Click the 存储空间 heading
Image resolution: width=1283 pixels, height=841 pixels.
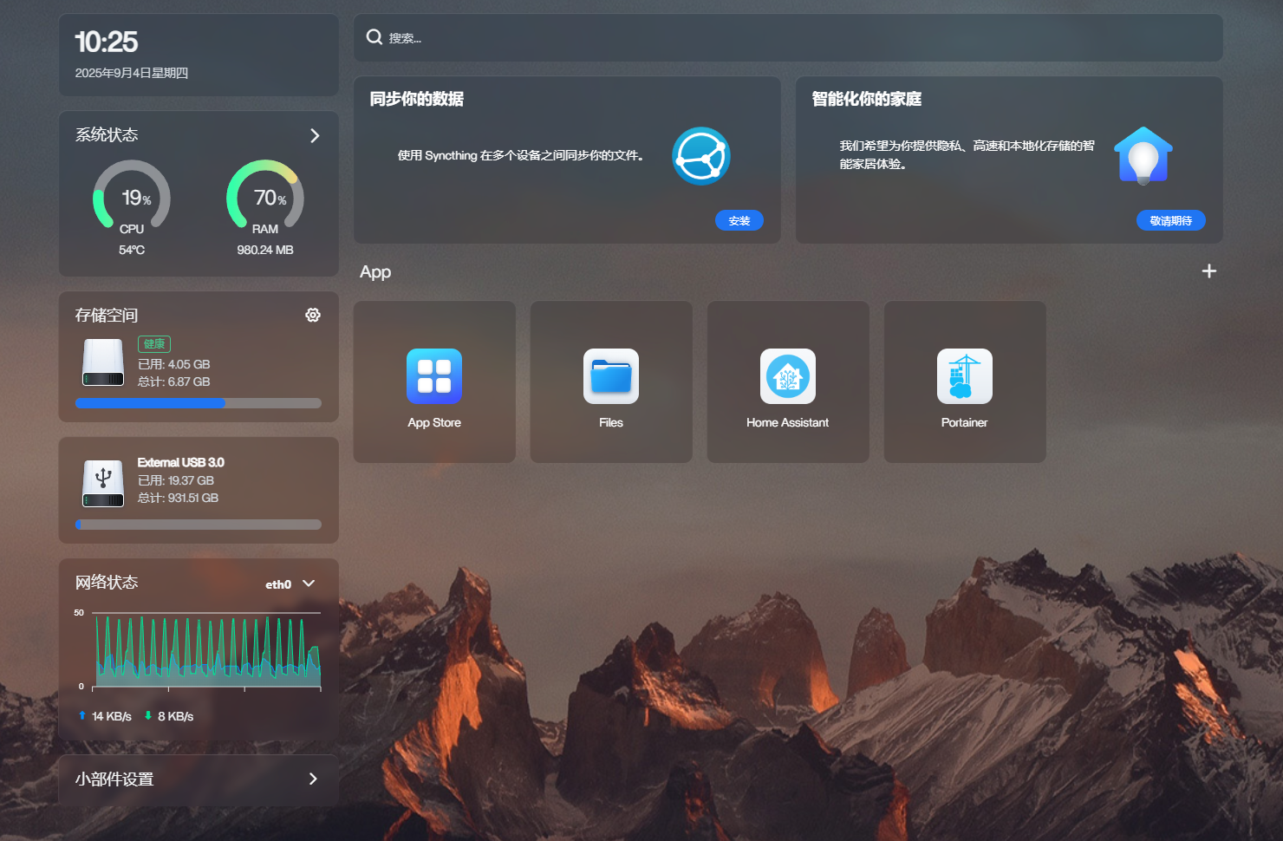click(x=107, y=315)
